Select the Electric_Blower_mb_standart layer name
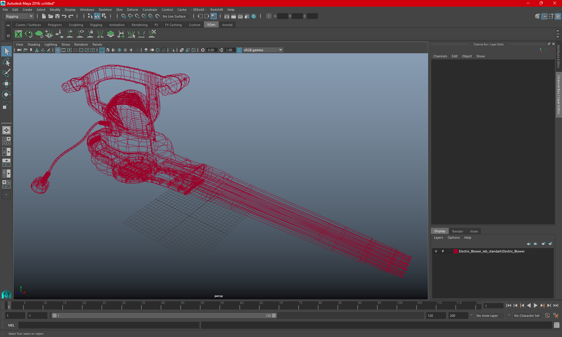Viewport: 562px width, 337px height. [491, 251]
